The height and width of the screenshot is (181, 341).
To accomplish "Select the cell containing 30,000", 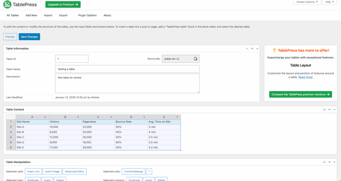I will (x=98, y=137).
